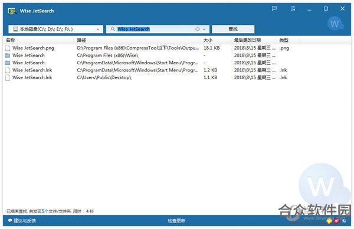Click the 检查更新 check update link
354x229 pixels.
[x=176, y=221]
